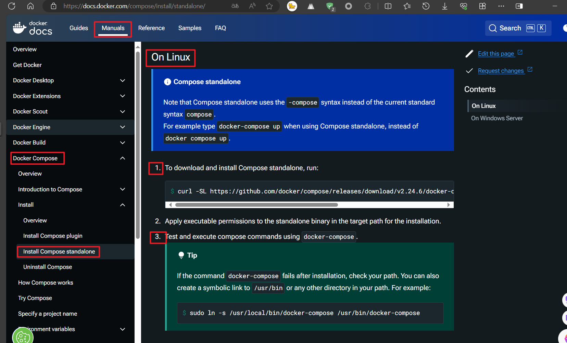Toggle the browser sidebar icon
The width and height of the screenshot is (567, 343).
click(x=519, y=6)
